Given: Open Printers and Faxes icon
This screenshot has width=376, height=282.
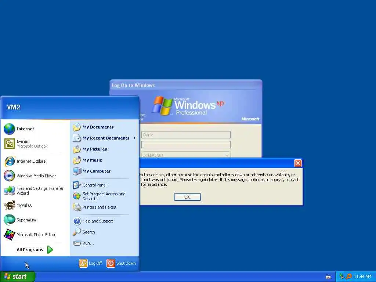Looking at the screenshot, I should point(77,207).
